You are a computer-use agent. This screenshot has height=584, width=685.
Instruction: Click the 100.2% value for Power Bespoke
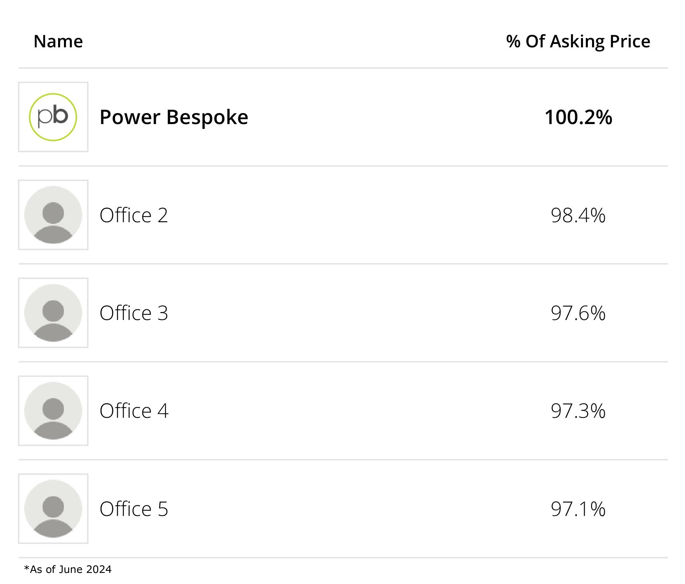[578, 117]
